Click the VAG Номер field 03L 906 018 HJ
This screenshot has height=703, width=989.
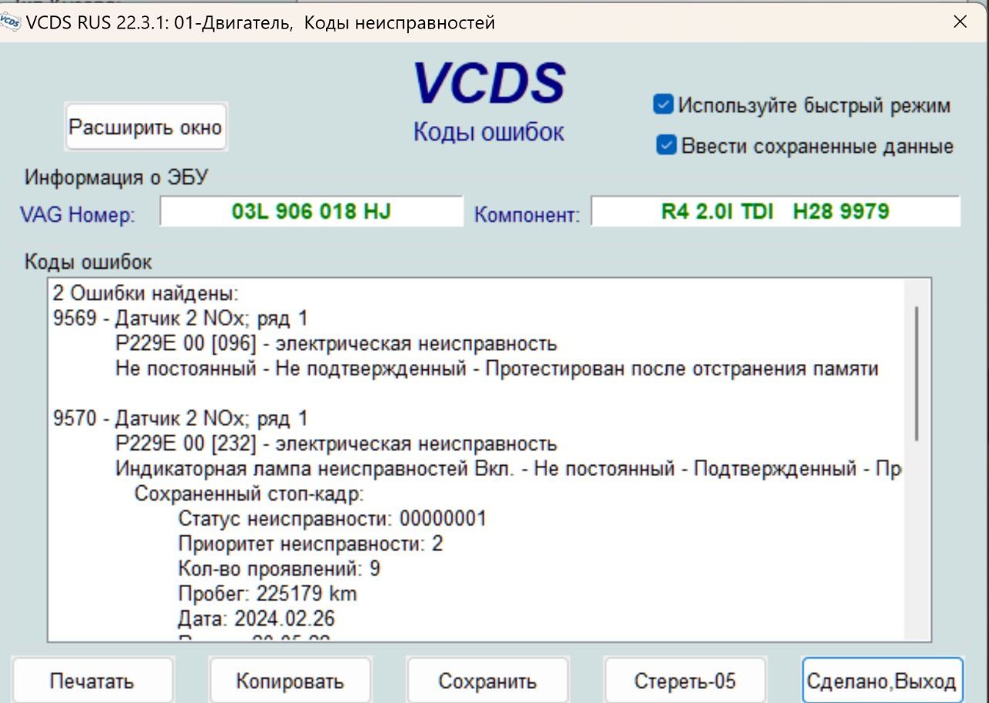coord(311,212)
